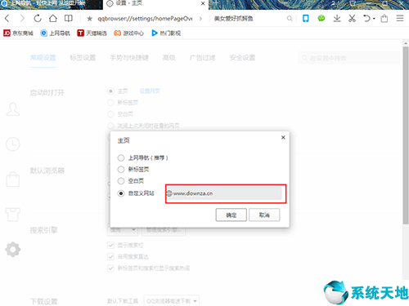Select the scissors screenshot tool
409x306 pixels.
click(352, 19)
